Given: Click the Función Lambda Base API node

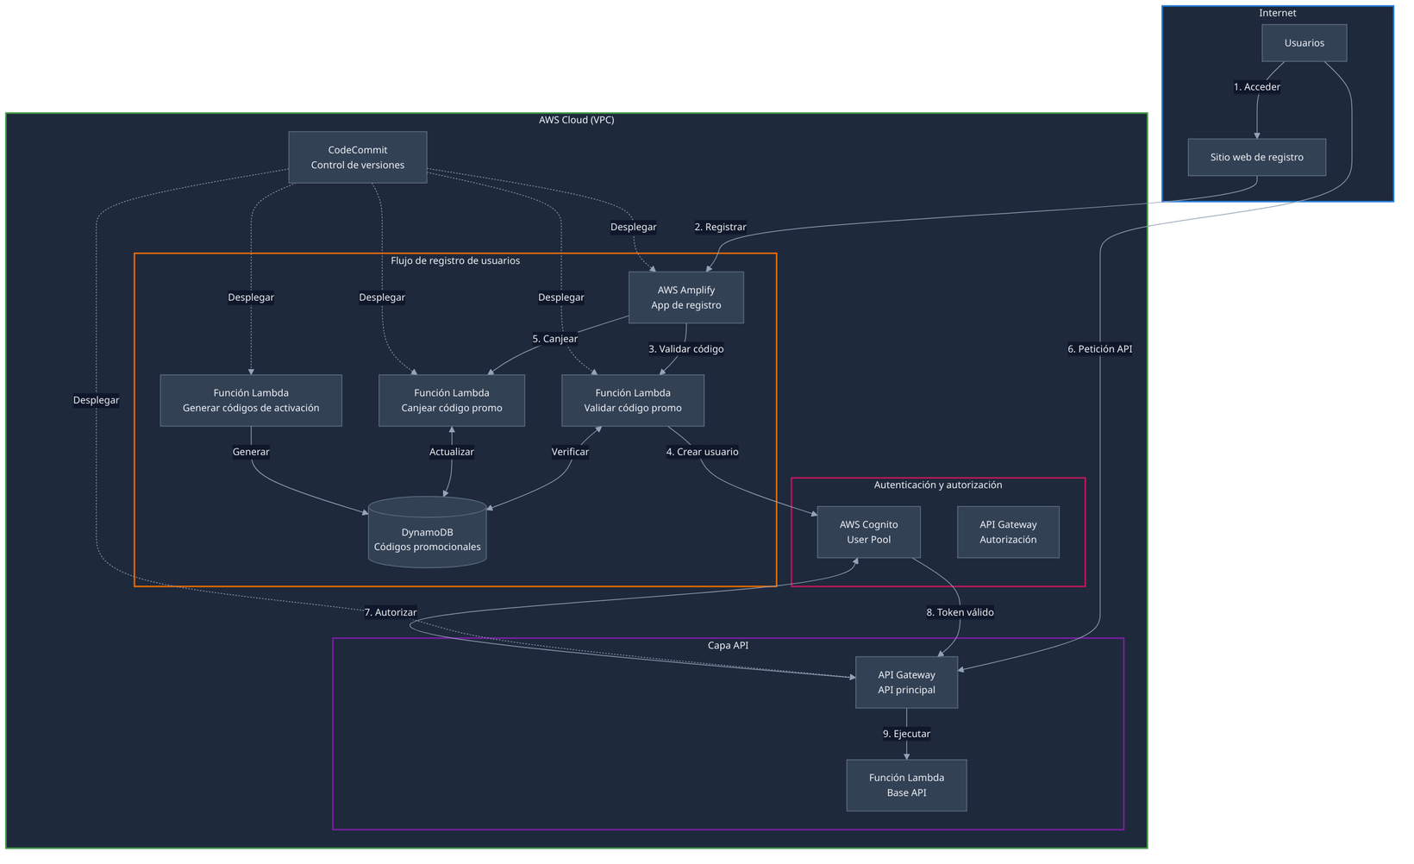Looking at the screenshot, I should coord(906,785).
